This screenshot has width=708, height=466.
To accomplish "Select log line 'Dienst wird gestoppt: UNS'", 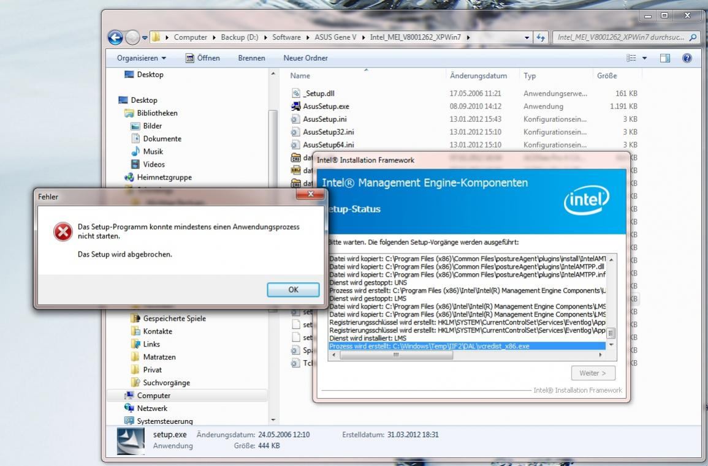I will coord(368,283).
